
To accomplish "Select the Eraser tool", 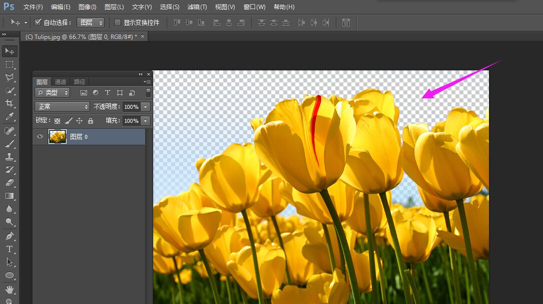I will 10,183.
